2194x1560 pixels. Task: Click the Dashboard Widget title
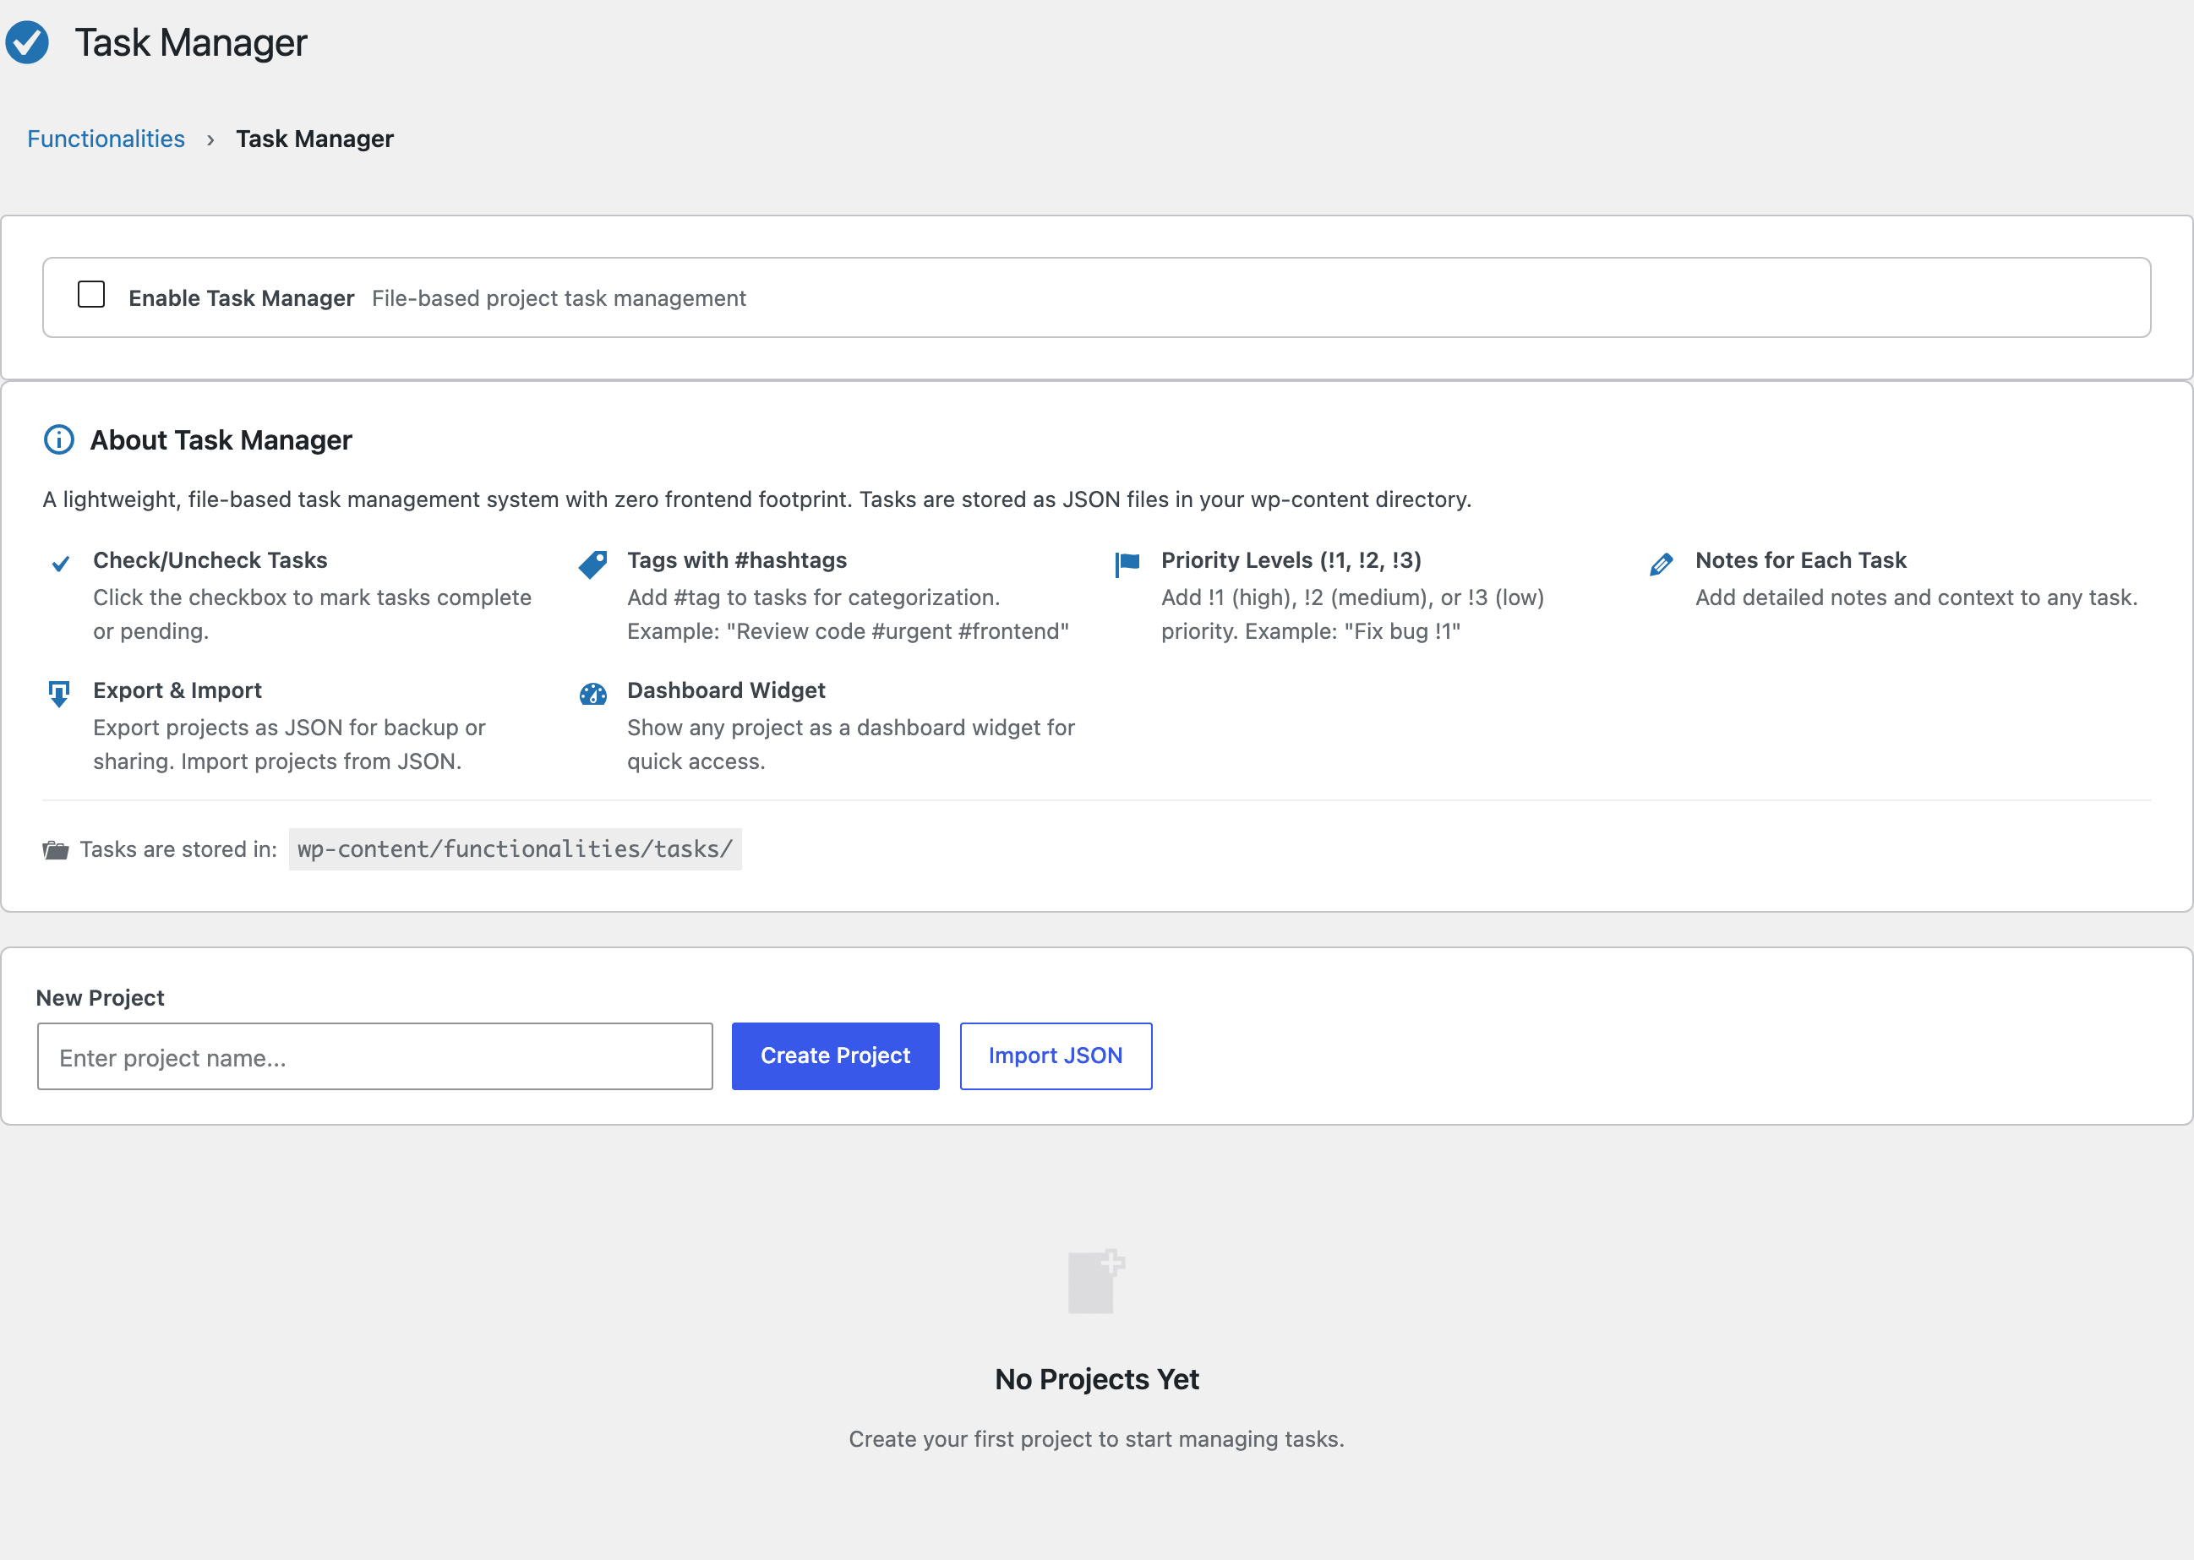click(726, 690)
